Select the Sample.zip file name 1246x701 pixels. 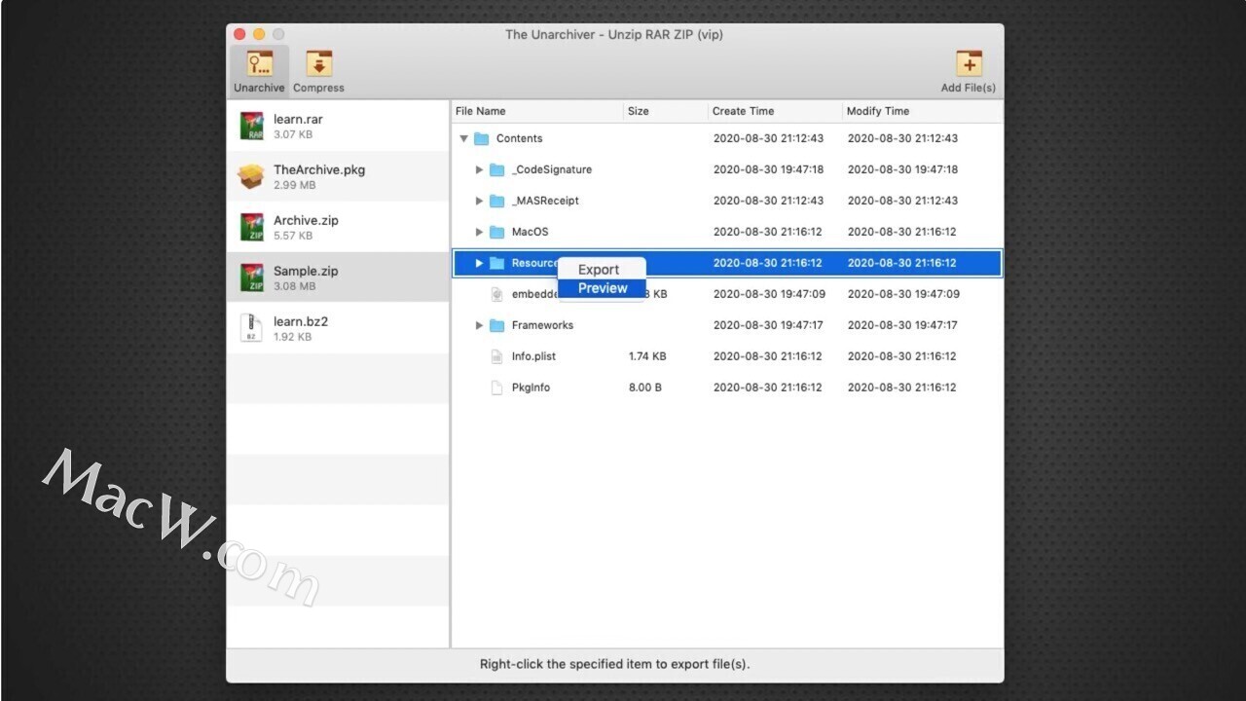(306, 271)
